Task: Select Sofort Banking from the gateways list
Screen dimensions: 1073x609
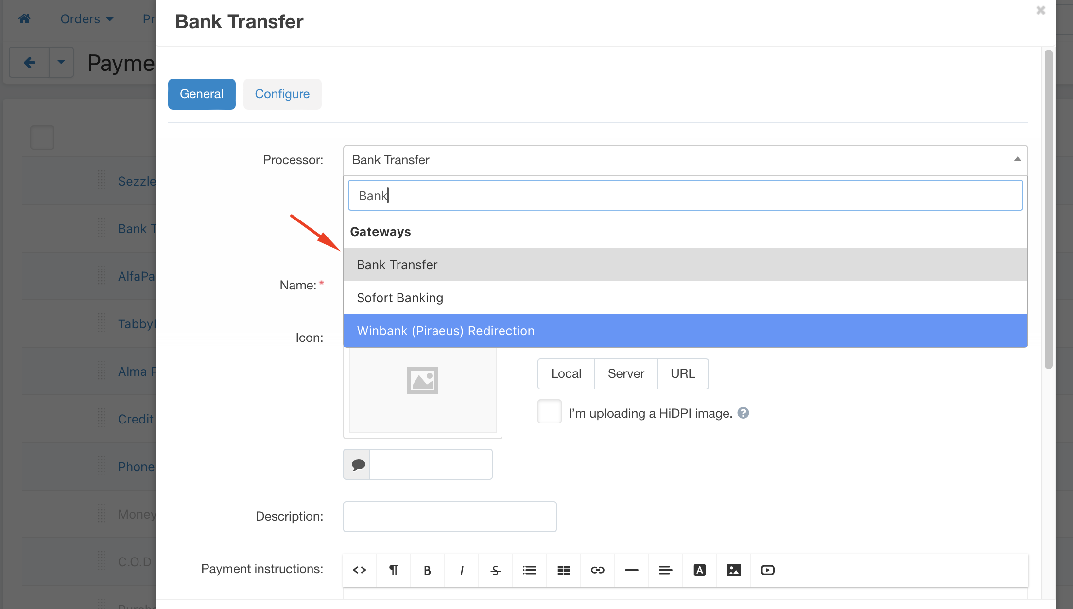Action: [x=399, y=297]
